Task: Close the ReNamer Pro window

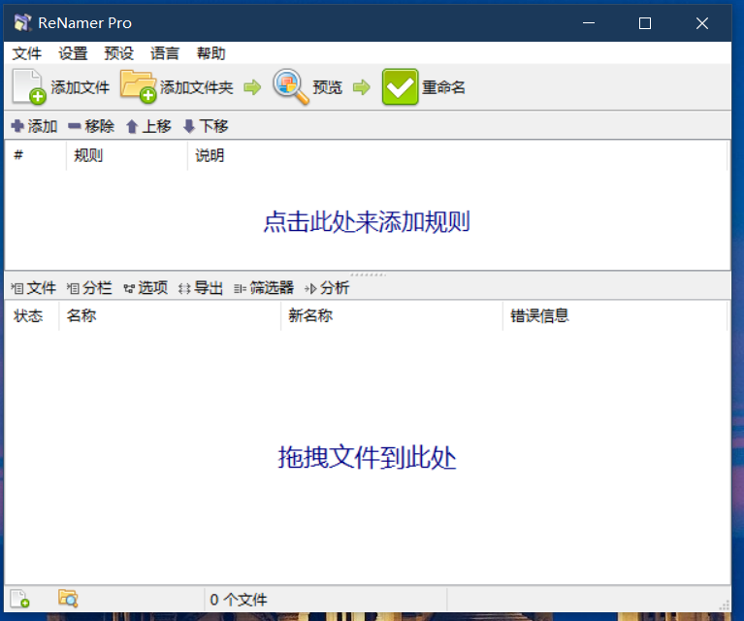Action: pos(702,22)
